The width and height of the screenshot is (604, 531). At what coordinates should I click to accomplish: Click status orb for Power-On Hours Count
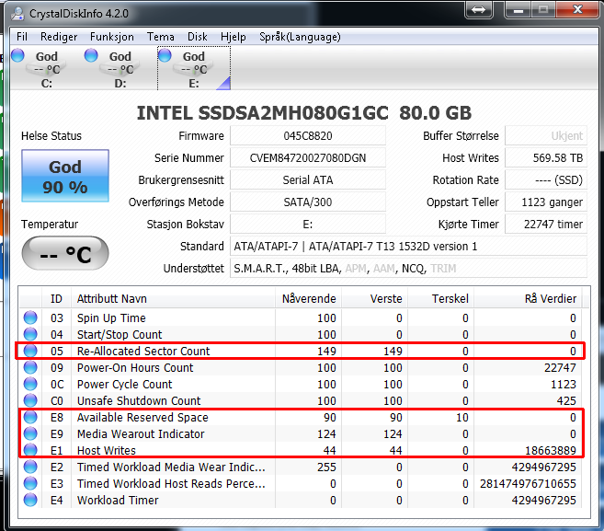tap(30, 367)
